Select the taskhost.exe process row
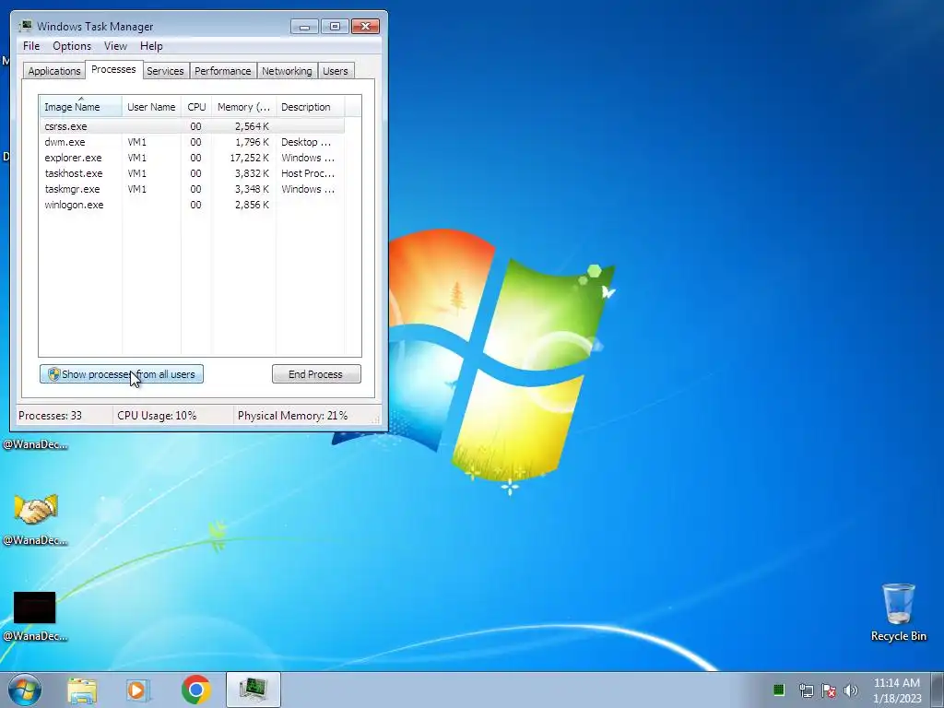This screenshot has height=708, width=944. [193, 173]
